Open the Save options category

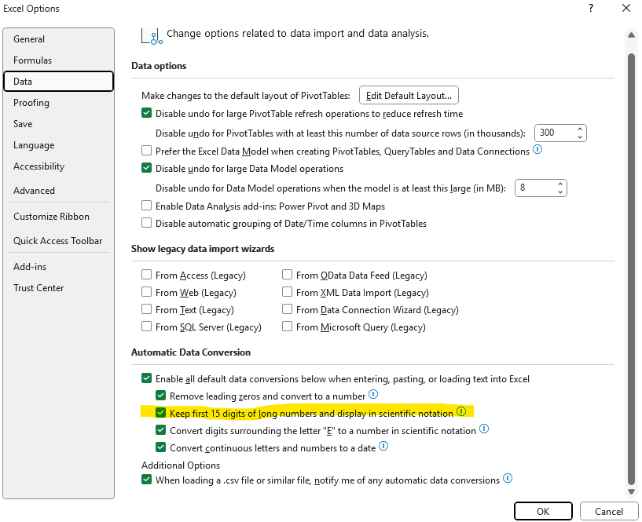coord(58,124)
